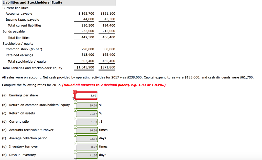Select the total value $871,800

pos(108,67)
